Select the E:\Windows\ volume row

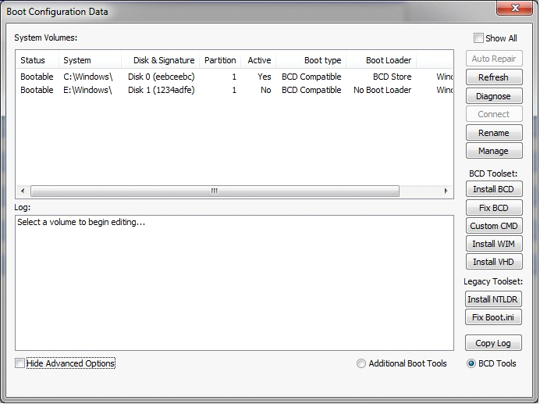click(234, 90)
